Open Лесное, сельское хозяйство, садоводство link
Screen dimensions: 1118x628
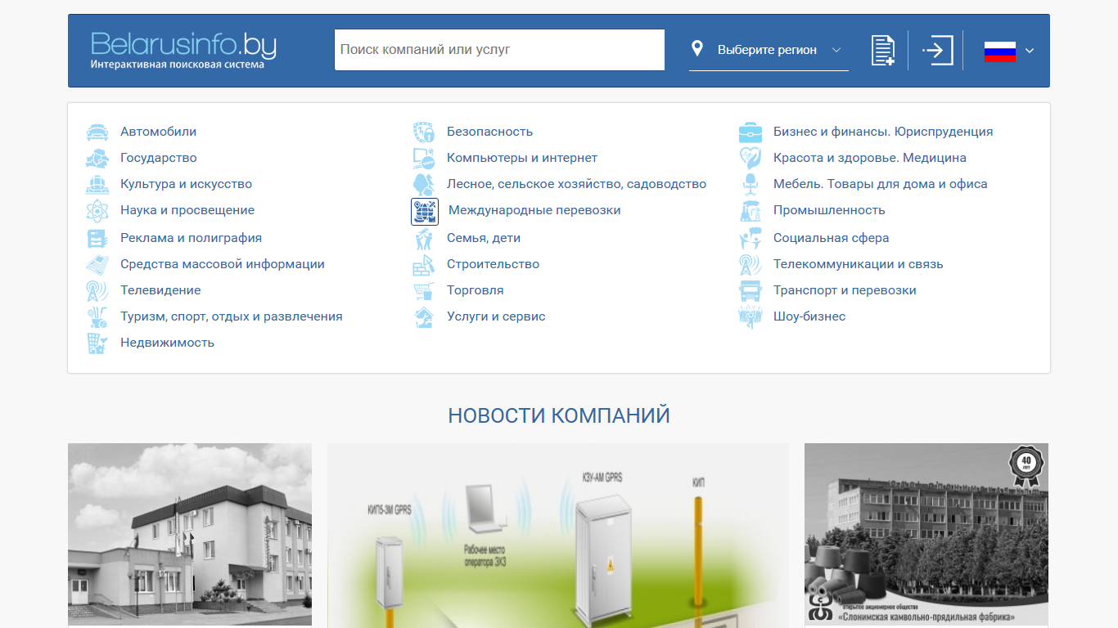pyautogui.click(x=576, y=184)
